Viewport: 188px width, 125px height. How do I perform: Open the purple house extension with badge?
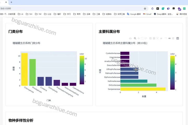point(179,9)
